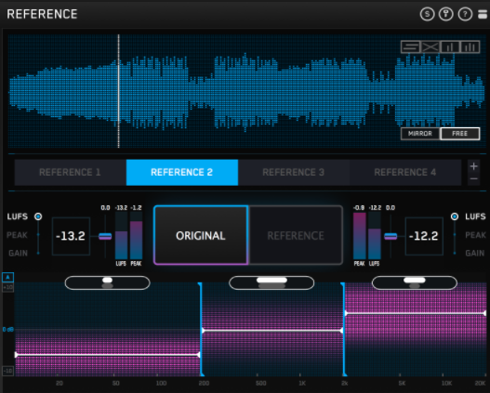Click the -0.8 peak readout
Image resolution: width=490 pixels, height=393 pixels.
(359, 207)
